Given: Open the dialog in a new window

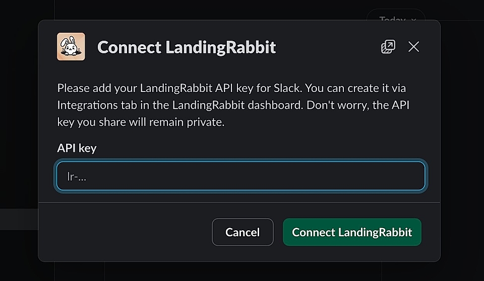Looking at the screenshot, I should click(388, 47).
